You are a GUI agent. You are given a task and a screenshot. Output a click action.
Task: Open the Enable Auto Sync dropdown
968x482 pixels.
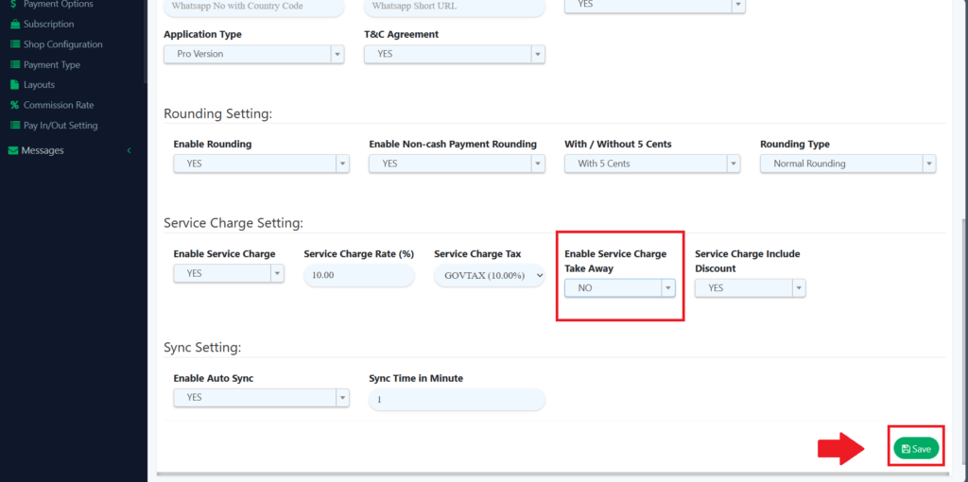(261, 398)
